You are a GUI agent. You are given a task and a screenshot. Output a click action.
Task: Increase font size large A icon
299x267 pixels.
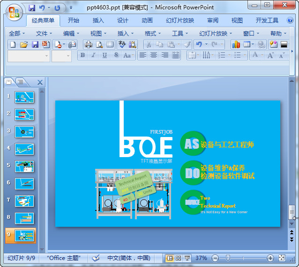[270, 55]
